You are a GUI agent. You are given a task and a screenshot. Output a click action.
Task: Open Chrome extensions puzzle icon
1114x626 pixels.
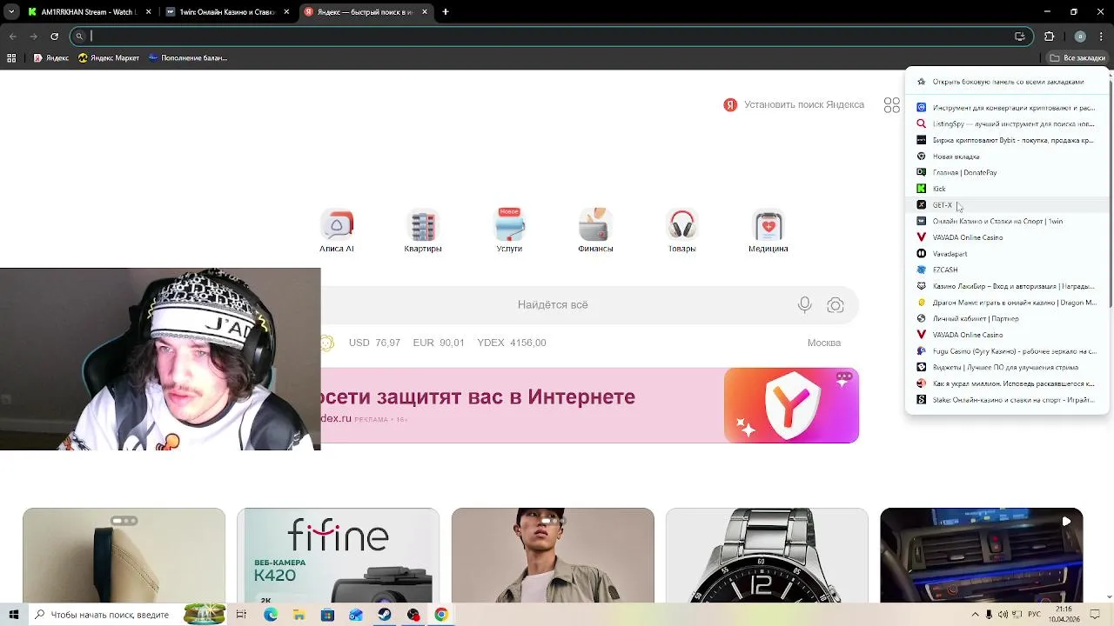click(x=1049, y=37)
